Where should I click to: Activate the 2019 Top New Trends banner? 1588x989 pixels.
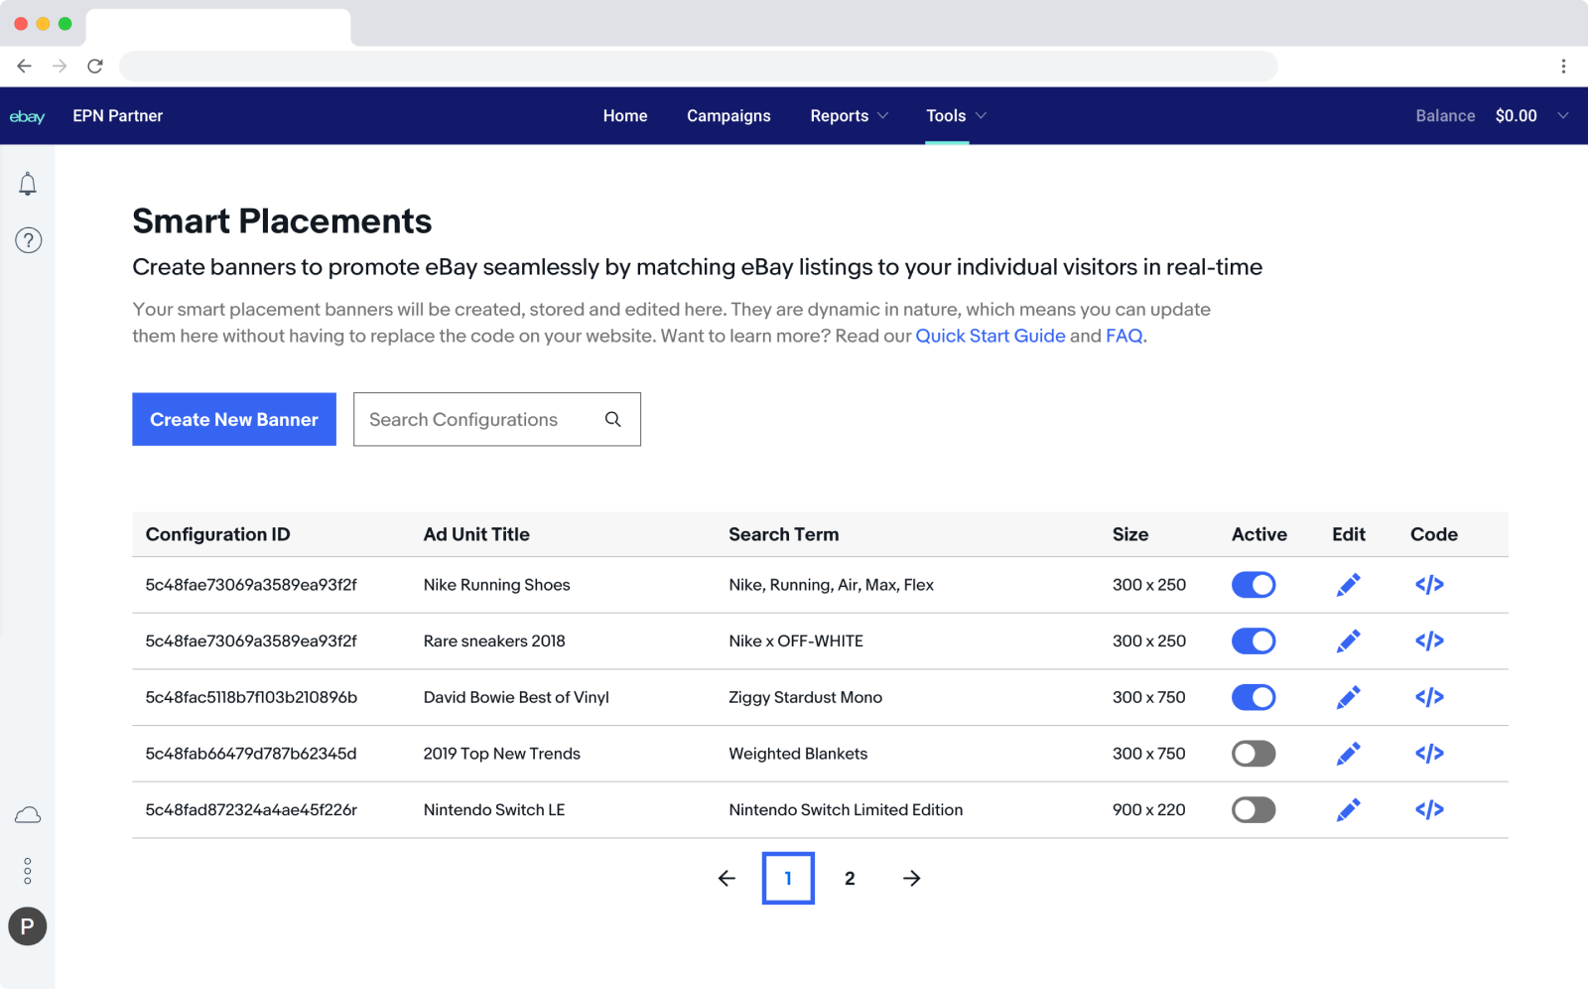(1254, 754)
